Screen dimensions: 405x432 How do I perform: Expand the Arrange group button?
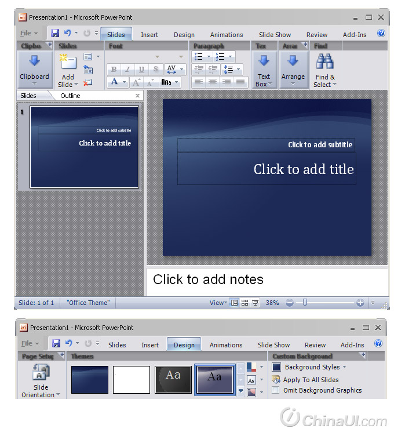pos(293,70)
